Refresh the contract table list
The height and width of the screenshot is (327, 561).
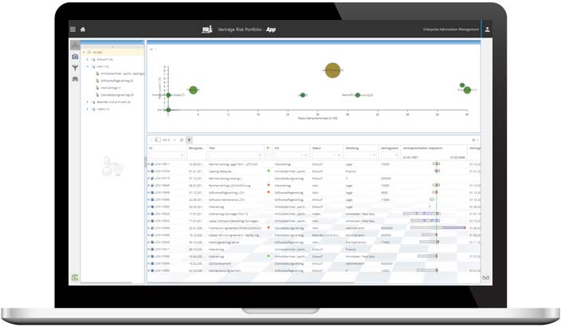click(181, 140)
